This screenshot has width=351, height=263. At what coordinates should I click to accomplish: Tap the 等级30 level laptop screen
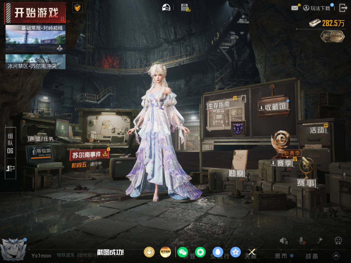(x=40, y=153)
